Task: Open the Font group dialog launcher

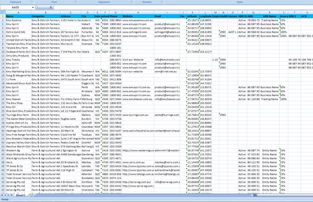Action: click(x=76, y=2)
